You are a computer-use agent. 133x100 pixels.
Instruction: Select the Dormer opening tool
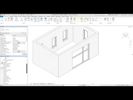click(x=96, y=19)
